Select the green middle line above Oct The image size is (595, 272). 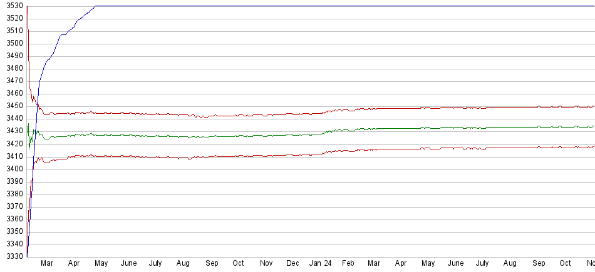click(238, 136)
